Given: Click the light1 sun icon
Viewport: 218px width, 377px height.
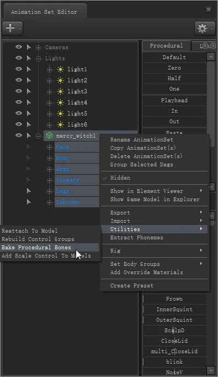Looking at the screenshot, I should click(x=60, y=70).
